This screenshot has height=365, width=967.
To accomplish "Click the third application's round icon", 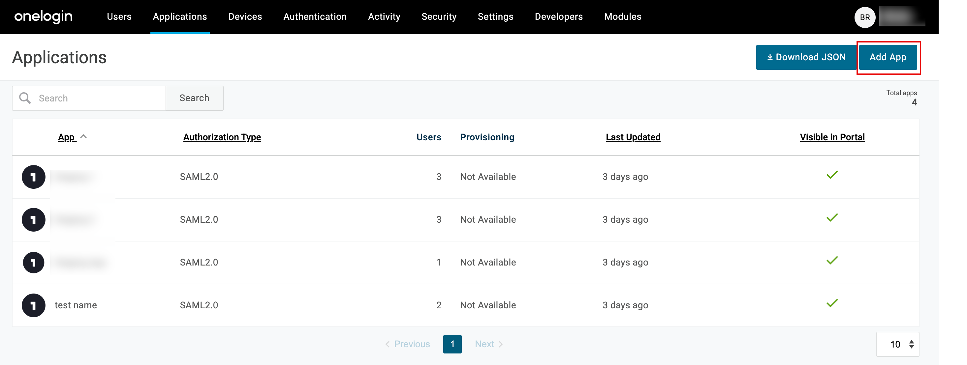I will coord(33,262).
